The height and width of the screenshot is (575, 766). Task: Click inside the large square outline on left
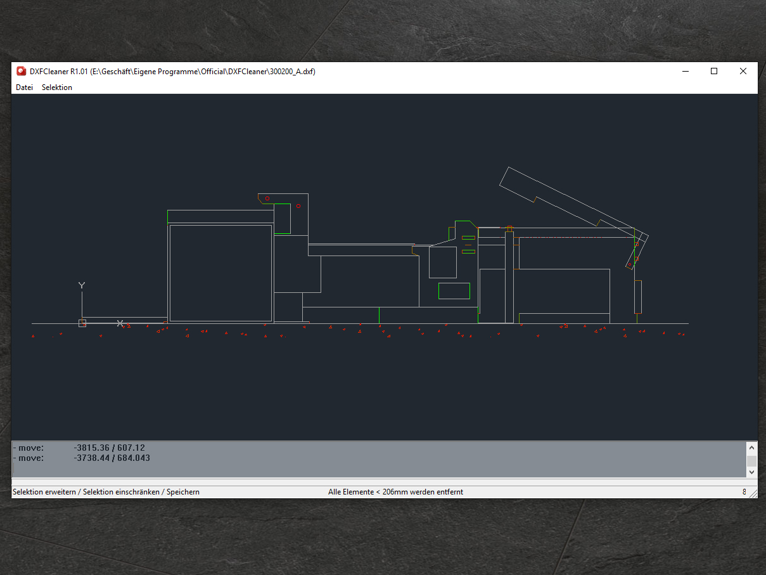click(220, 273)
